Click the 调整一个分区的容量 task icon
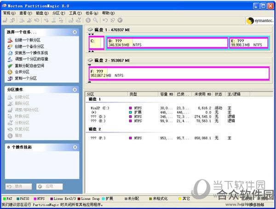This screenshot has height=209, width=276. 10,59
